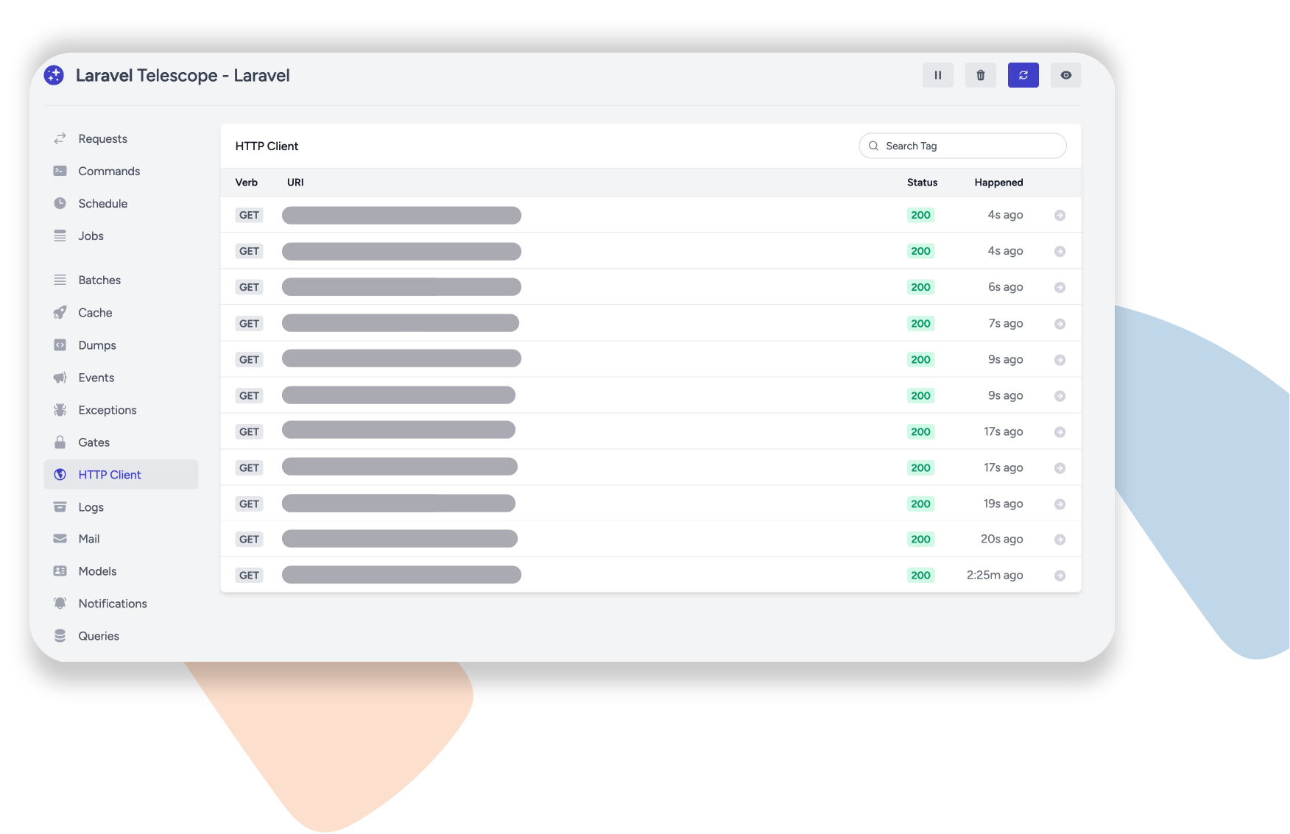Click the search magnifier icon
This screenshot has width=1290, height=834.
(873, 146)
